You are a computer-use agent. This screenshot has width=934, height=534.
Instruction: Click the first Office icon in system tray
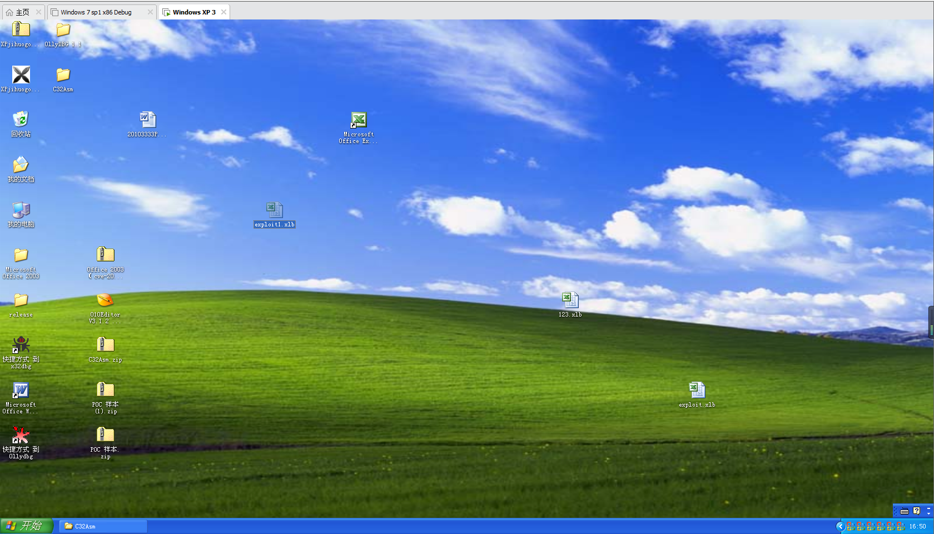[x=851, y=526]
